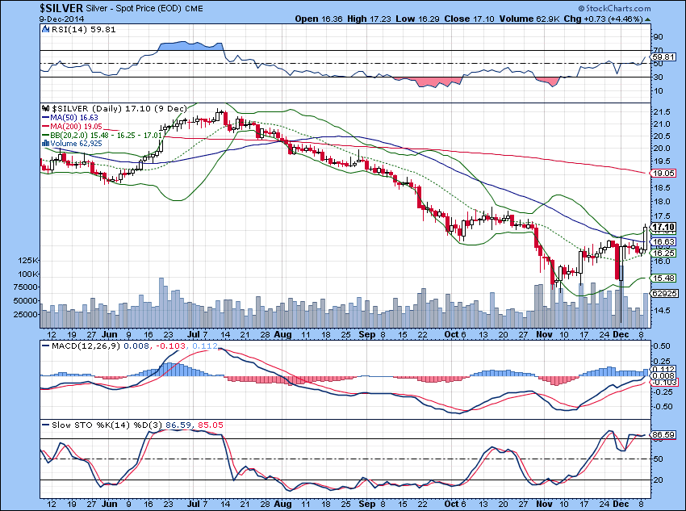This screenshot has height=511, width=686.
Task: Click the bar icon before Volume 62,925
Action: [x=45, y=143]
